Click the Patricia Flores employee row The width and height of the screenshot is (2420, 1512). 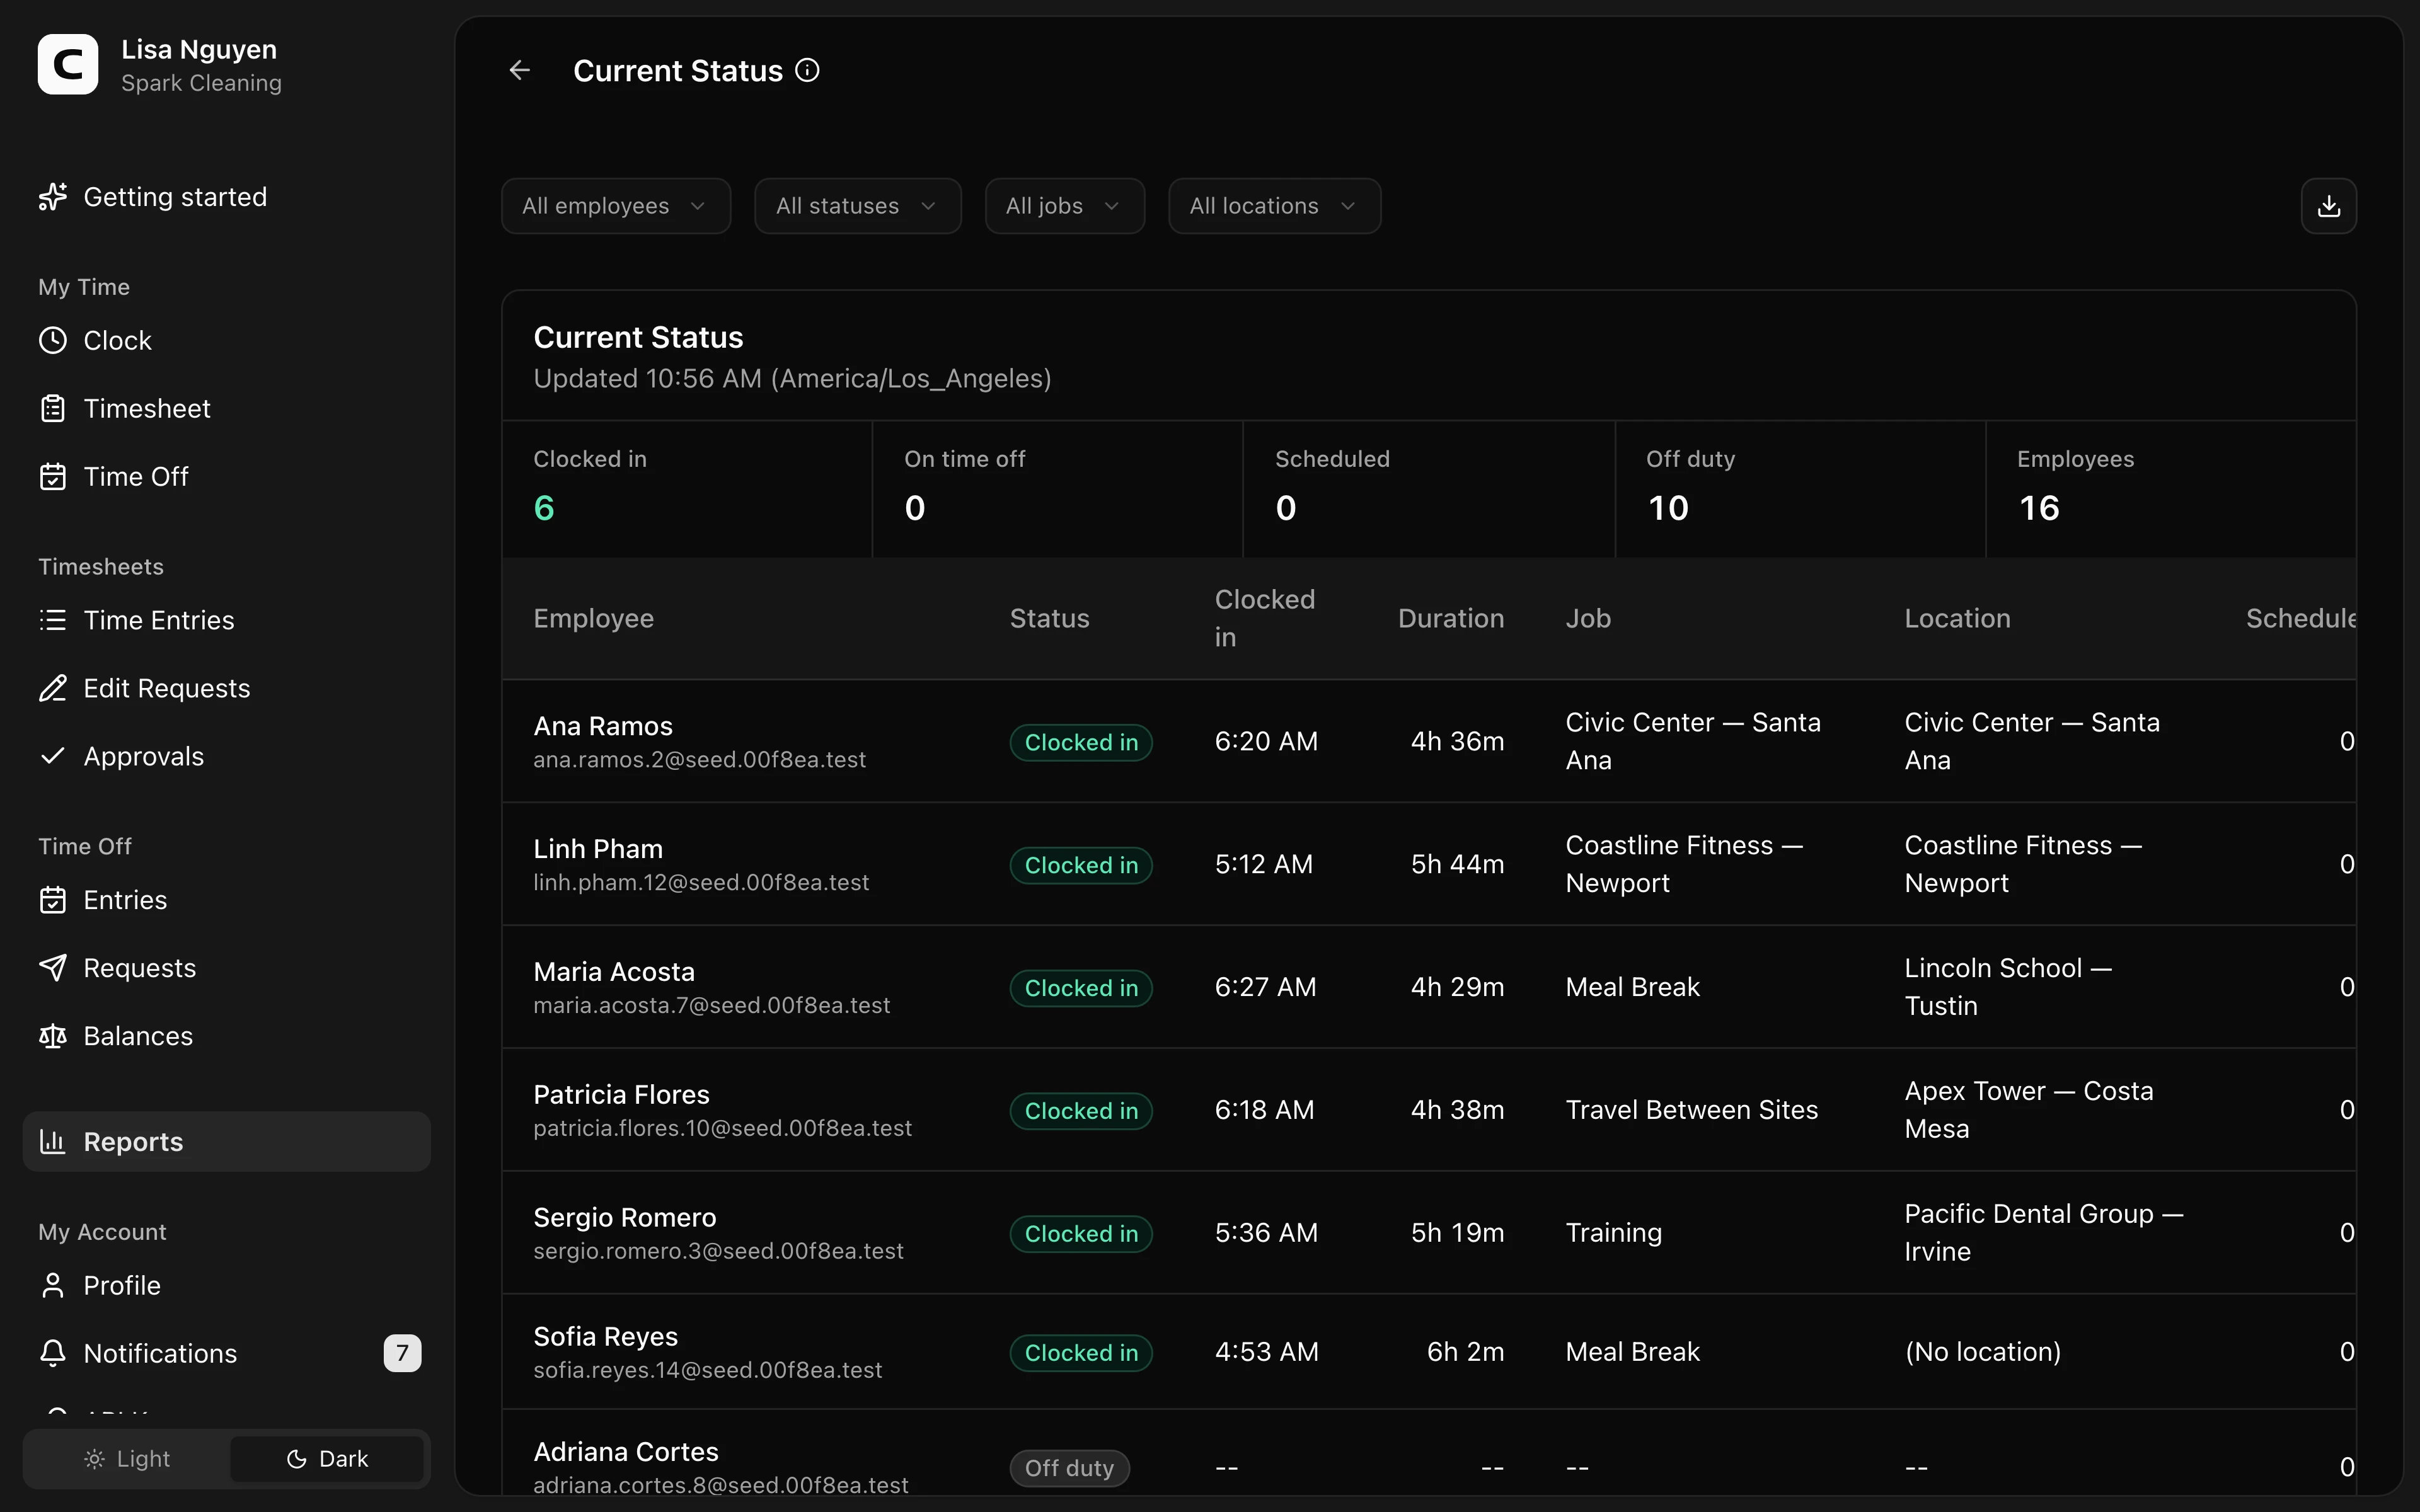[1429, 1110]
